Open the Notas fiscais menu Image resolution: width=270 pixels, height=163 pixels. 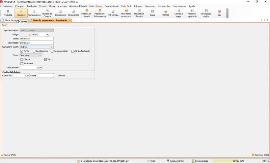coord(96,6)
